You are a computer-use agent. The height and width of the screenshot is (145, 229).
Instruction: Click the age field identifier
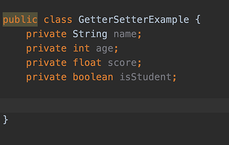105,49
